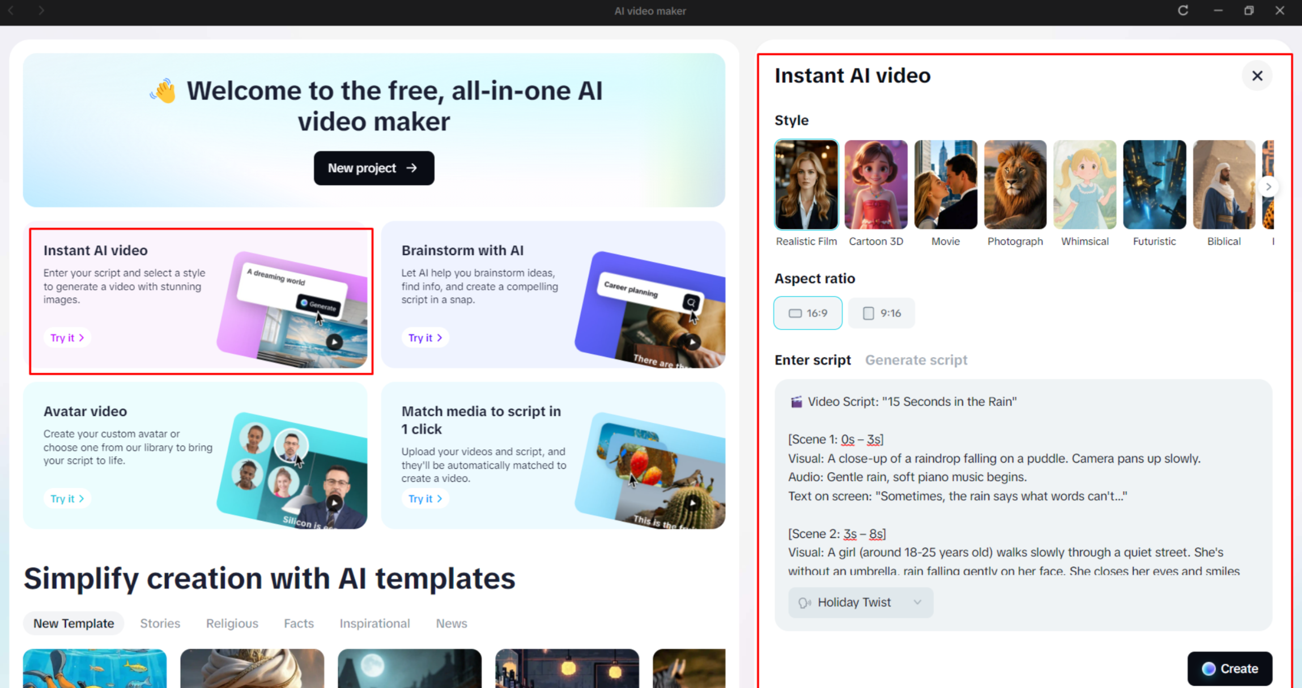Screen dimensions: 1302x688
Task: Select the Photograph style
Action: point(1015,184)
